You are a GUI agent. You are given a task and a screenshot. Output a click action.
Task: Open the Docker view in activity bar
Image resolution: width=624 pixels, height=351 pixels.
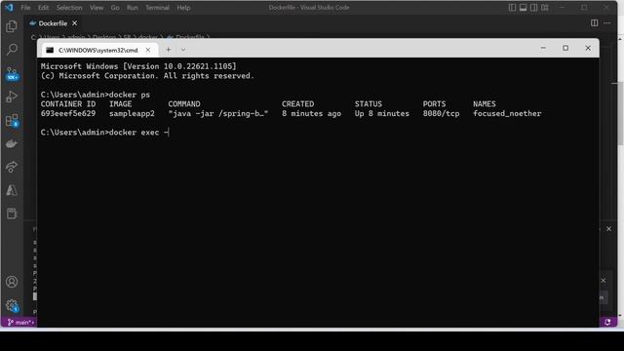click(12, 143)
